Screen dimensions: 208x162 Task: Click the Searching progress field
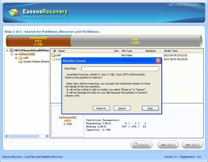point(120,69)
